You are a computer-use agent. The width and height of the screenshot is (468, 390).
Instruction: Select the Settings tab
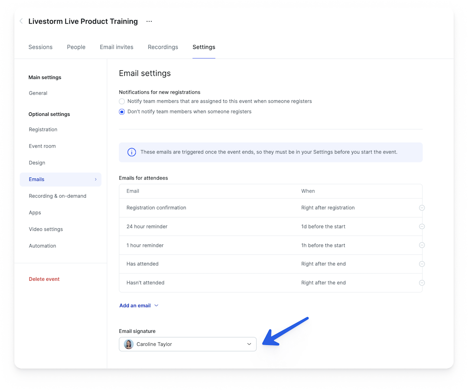[204, 47]
